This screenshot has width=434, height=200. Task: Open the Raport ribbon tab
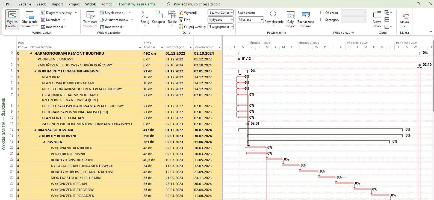coord(57,4)
